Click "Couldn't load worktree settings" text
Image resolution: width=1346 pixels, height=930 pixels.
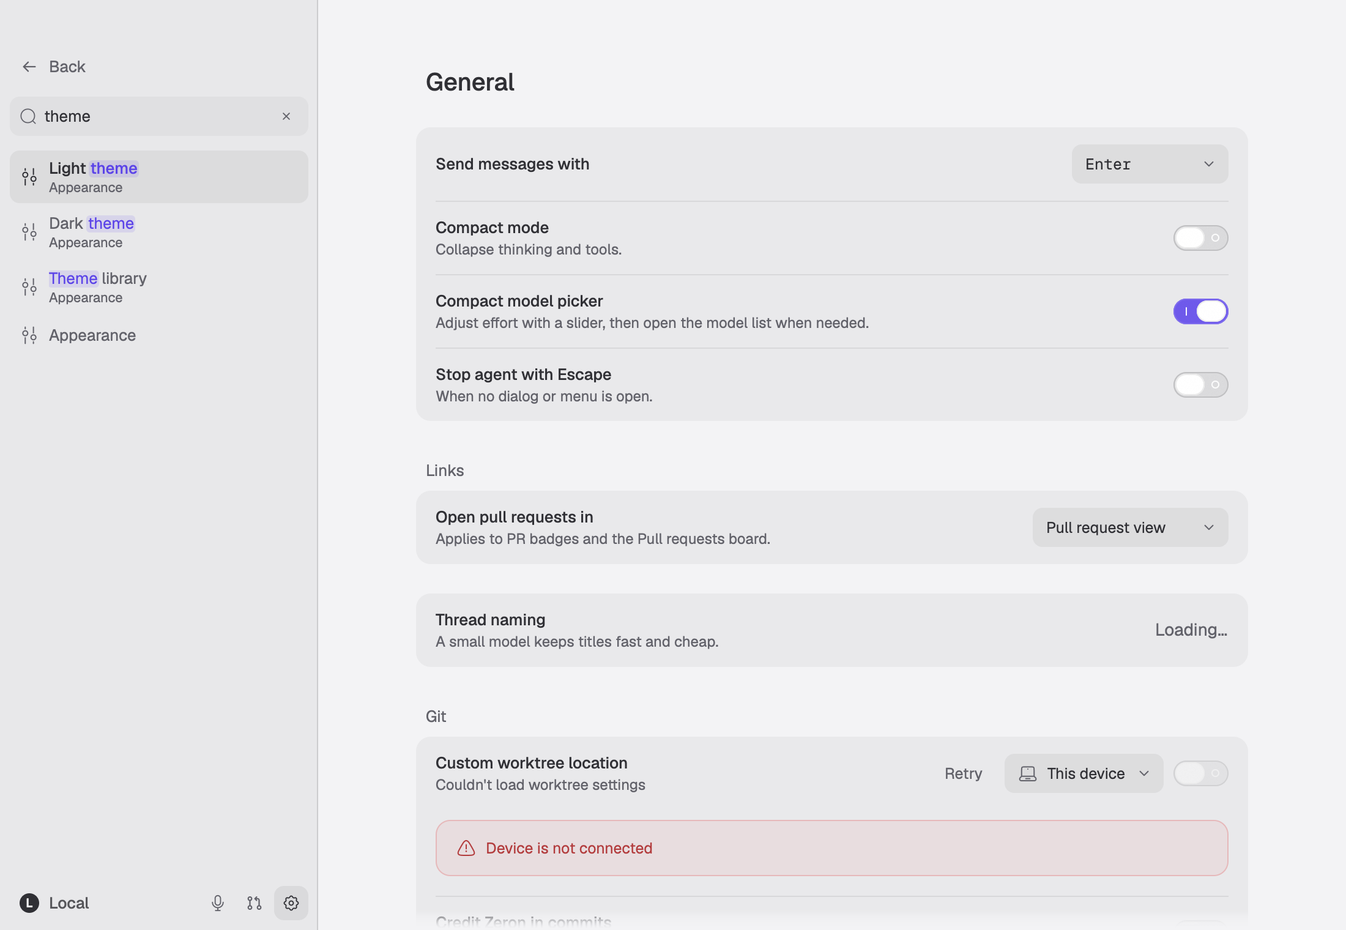(x=540, y=785)
